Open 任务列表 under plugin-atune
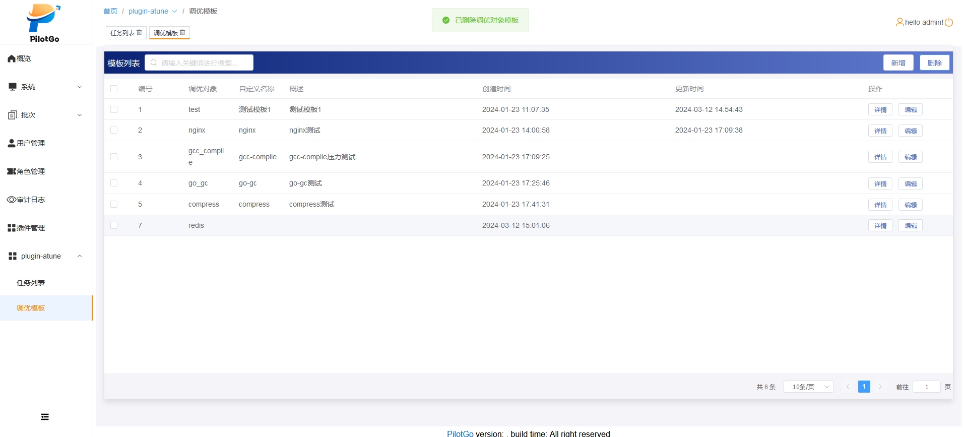 pos(31,283)
